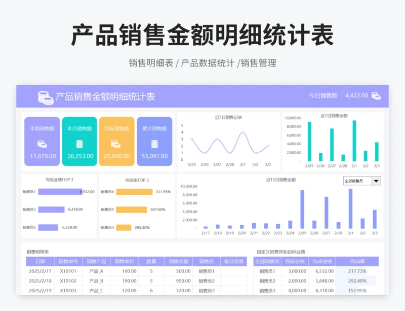
Task: Click the 2/25 blue bar in 近15日销售金额
Action: [302, 209]
